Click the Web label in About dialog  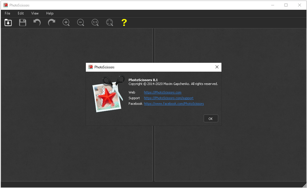pyautogui.click(x=132, y=92)
